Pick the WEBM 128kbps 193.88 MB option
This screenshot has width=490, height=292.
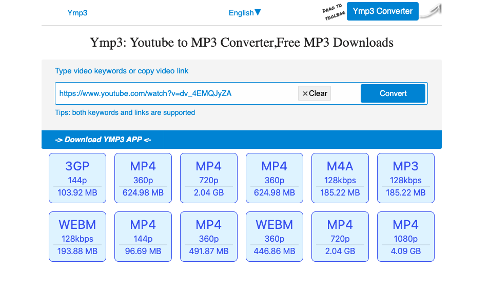77,237
